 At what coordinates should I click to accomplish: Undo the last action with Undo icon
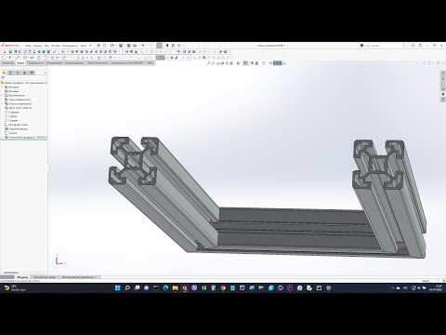click(143, 46)
